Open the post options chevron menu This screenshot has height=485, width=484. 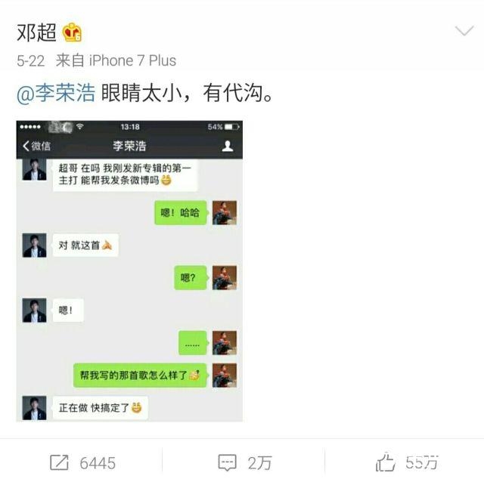[x=464, y=31]
